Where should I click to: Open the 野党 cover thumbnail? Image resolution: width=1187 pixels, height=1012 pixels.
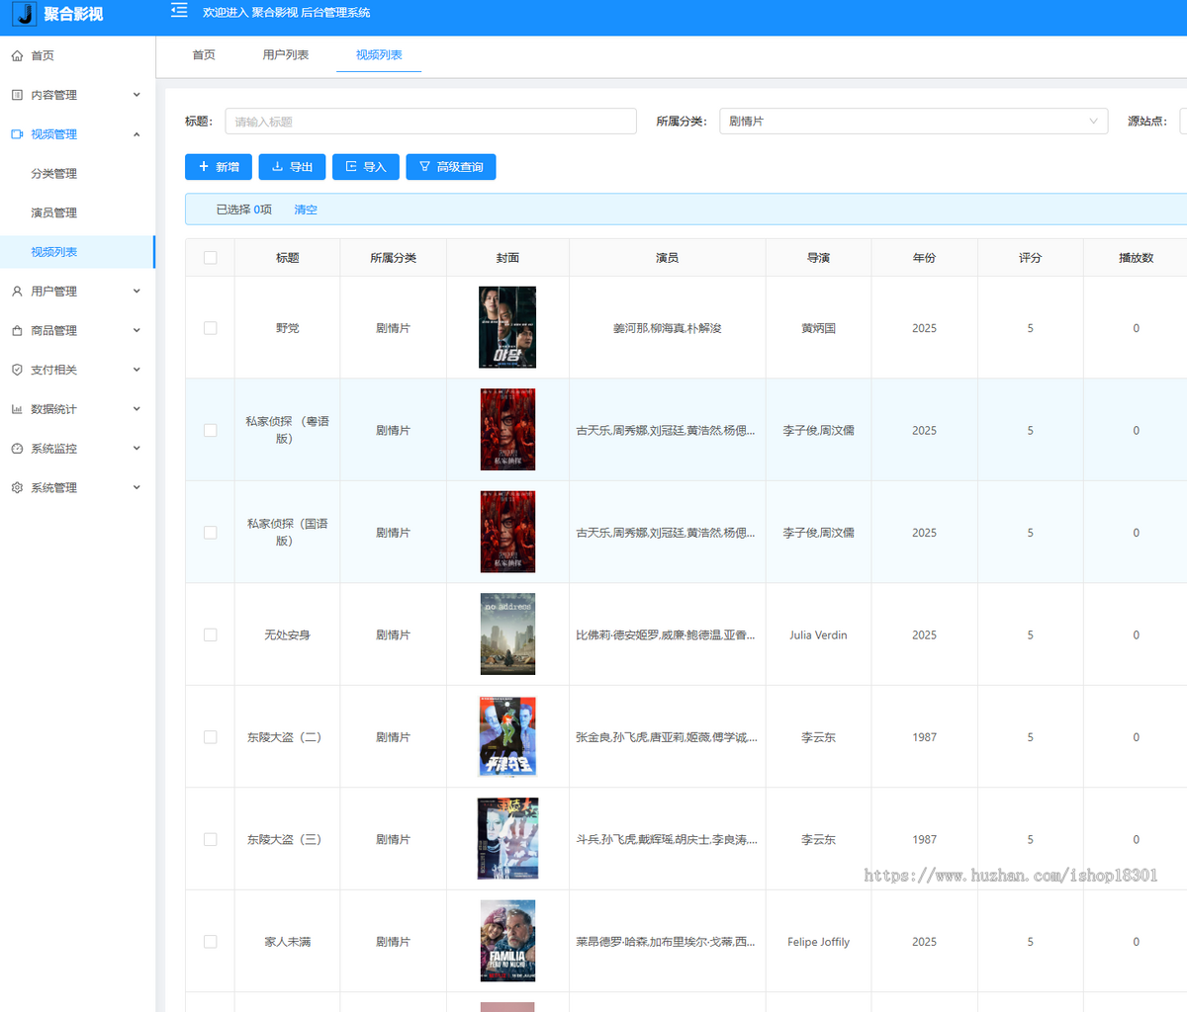click(507, 328)
